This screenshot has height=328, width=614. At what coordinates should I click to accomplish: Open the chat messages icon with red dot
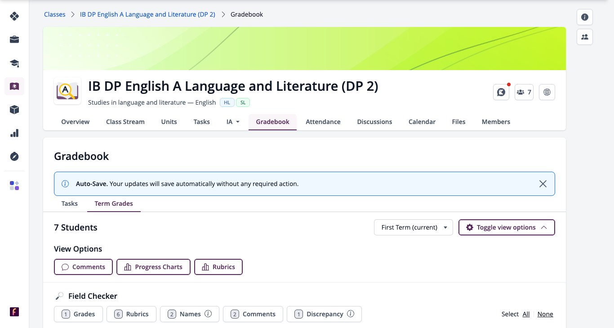point(501,92)
